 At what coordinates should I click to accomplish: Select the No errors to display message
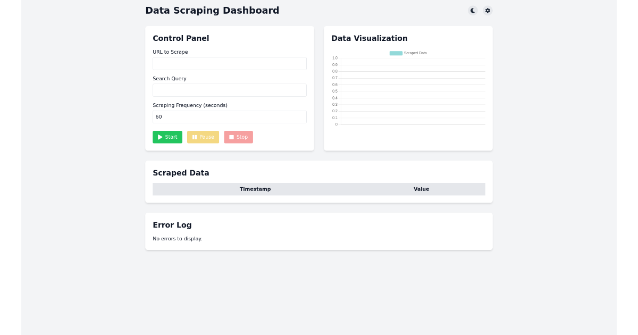[178, 238]
